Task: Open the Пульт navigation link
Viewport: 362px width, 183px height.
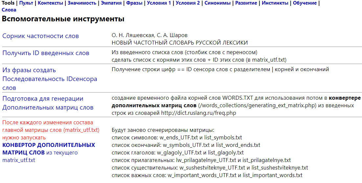Action: point(26,3)
